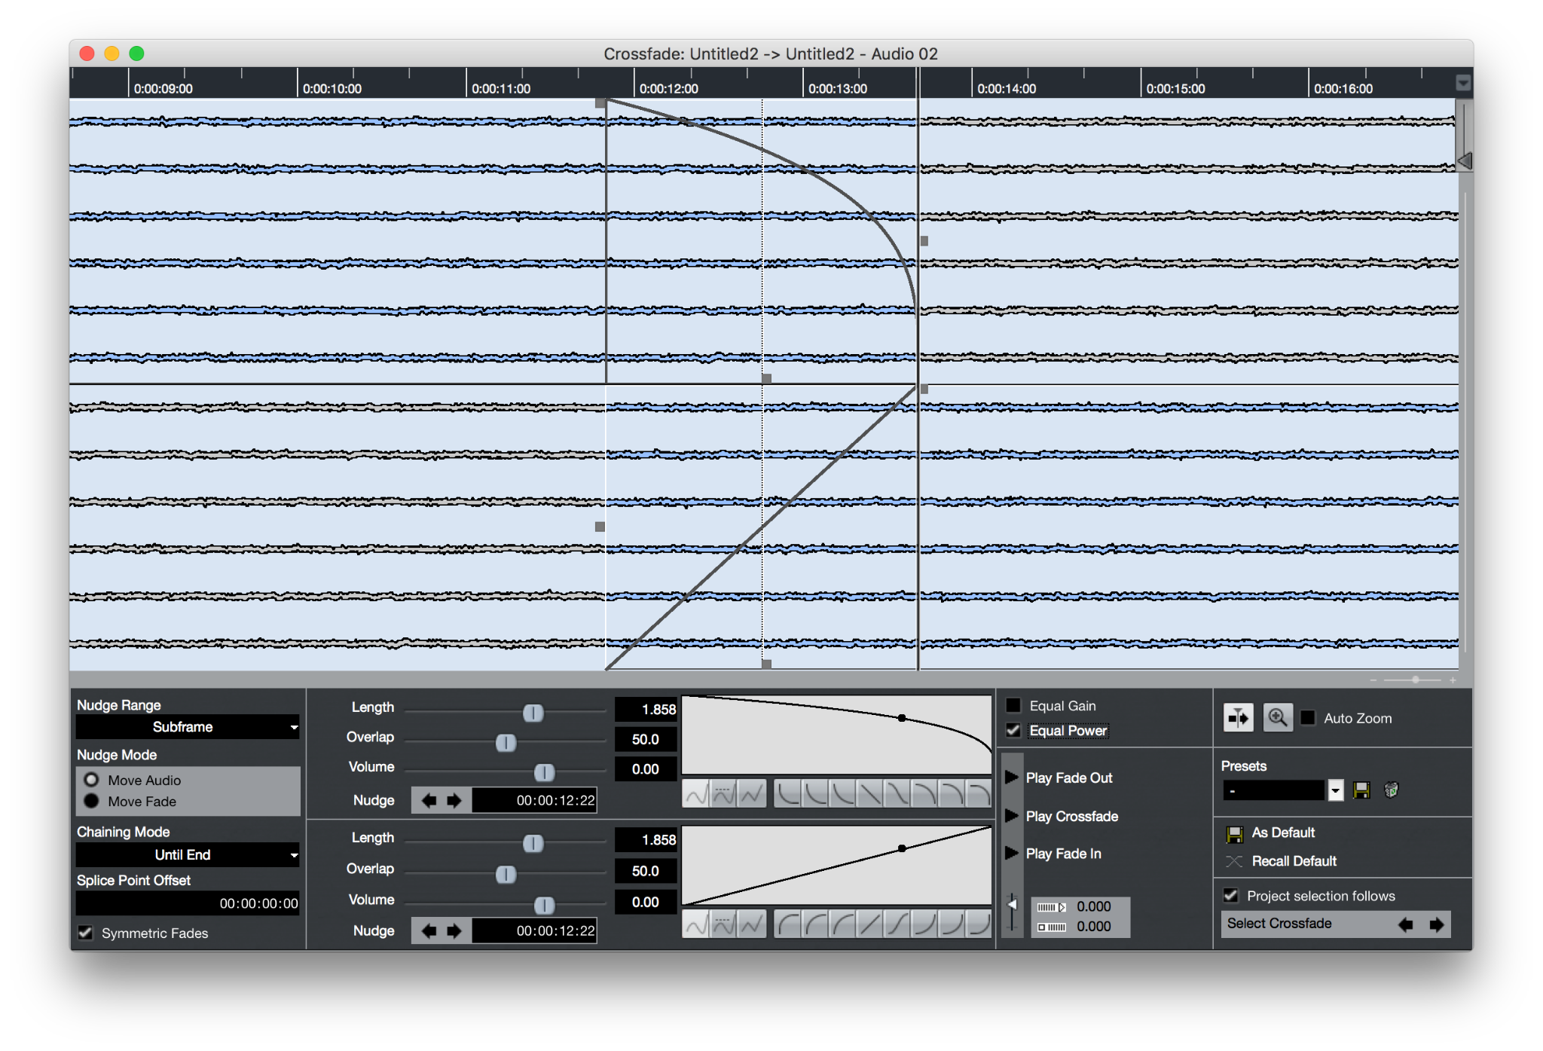
Task: Click the Recall Default button
Action: [x=1293, y=861]
